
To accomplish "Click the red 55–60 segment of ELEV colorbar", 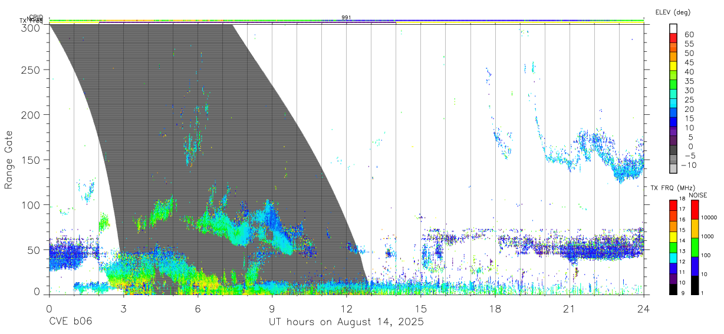I will pos(674,39).
